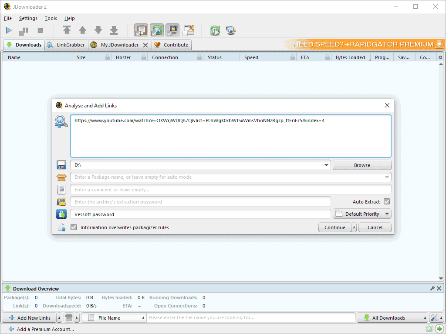Click the lock icon in ETA column
The image size is (446, 334).
coord(328,57)
